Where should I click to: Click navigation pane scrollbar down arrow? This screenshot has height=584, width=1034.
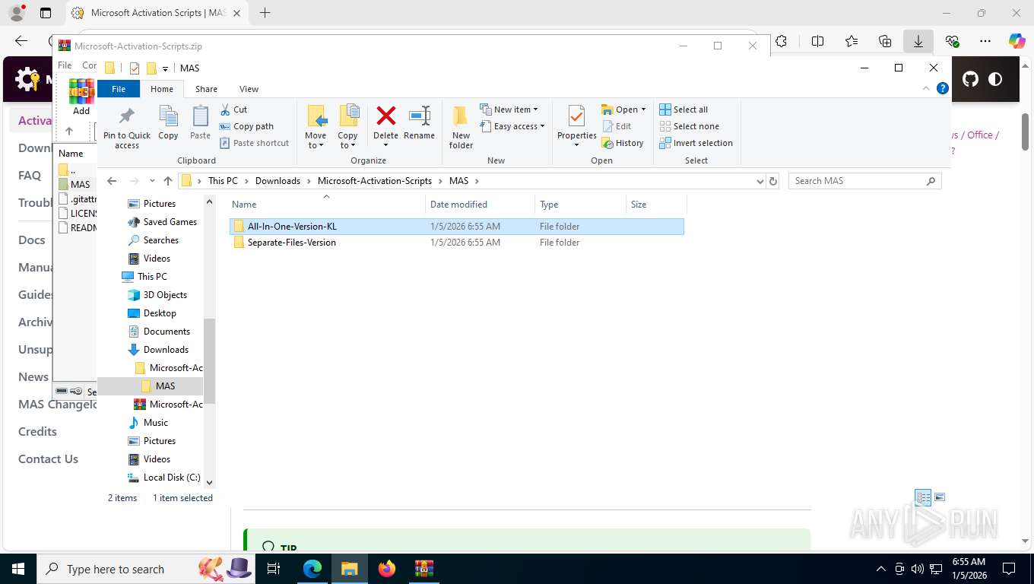(210, 482)
